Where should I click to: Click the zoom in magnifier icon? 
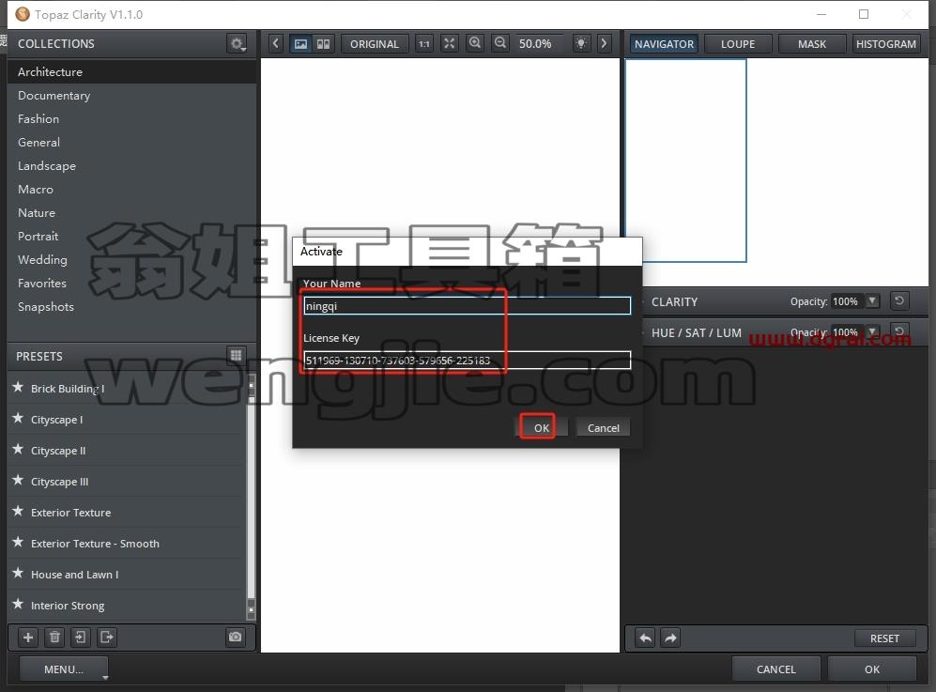474,43
